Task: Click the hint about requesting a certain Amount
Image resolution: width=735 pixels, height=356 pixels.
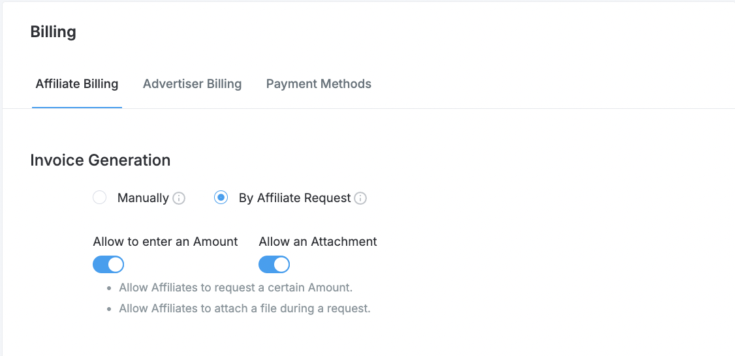Action: click(x=236, y=288)
